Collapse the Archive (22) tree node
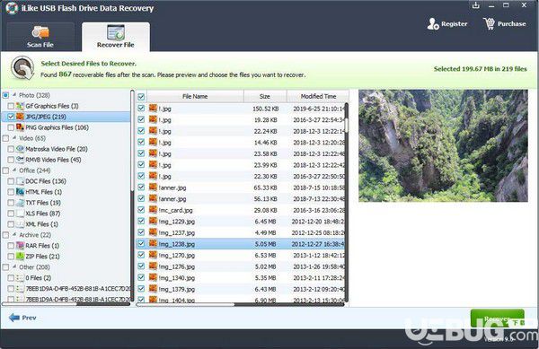 tap(14, 235)
